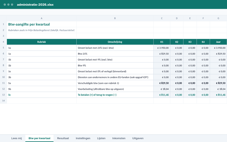Select the cell Voorbelasting (aftrekbare btw op uitgaven)
The height and width of the screenshot is (142, 227).
click(115, 89)
